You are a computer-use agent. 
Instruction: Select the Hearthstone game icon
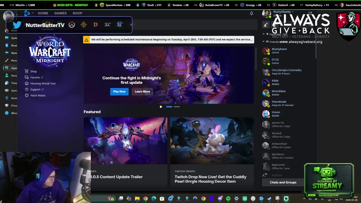[83, 25]
